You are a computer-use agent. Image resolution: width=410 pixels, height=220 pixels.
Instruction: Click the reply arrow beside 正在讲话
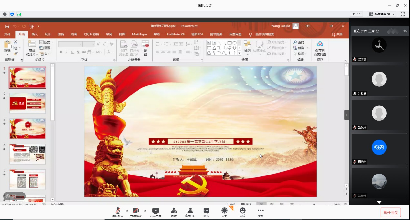click(405, 31)
